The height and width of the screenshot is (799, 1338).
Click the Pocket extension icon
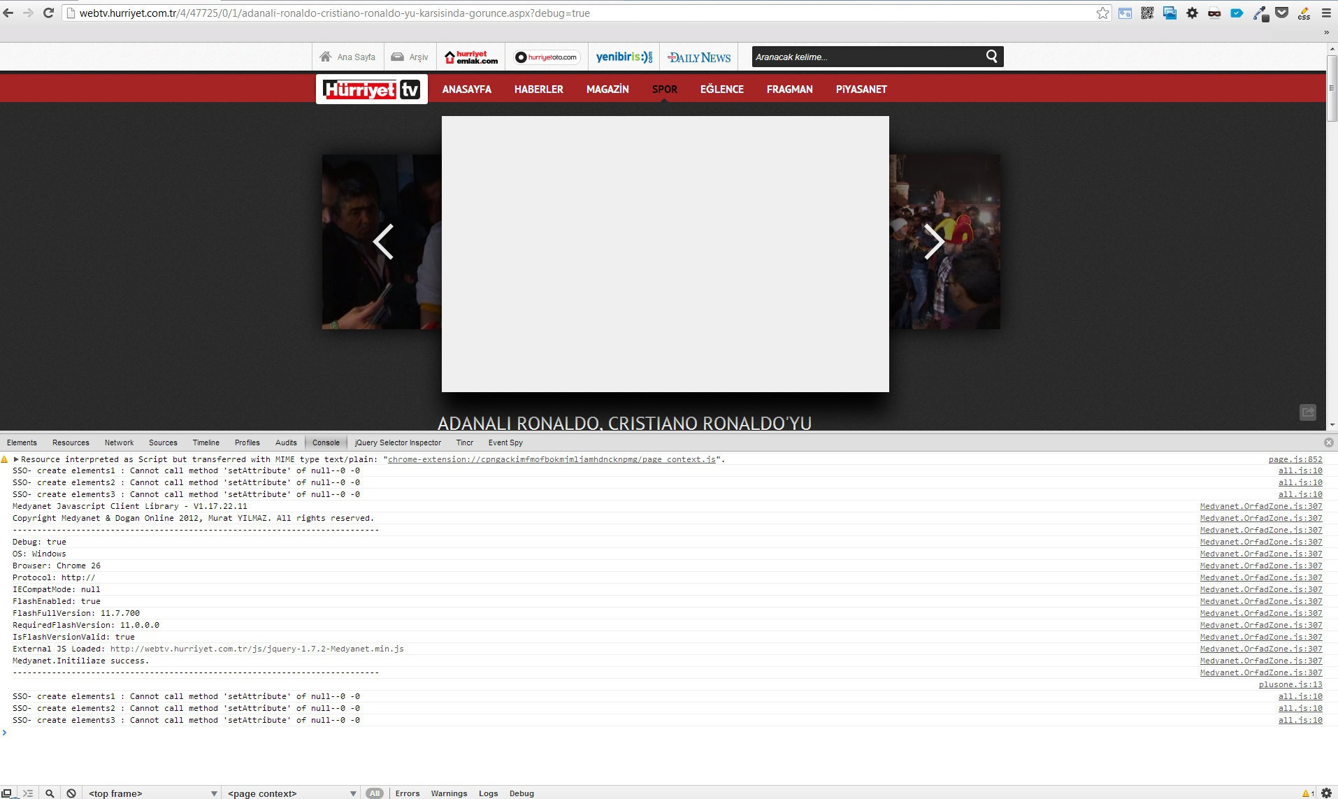pos(1281,13)
